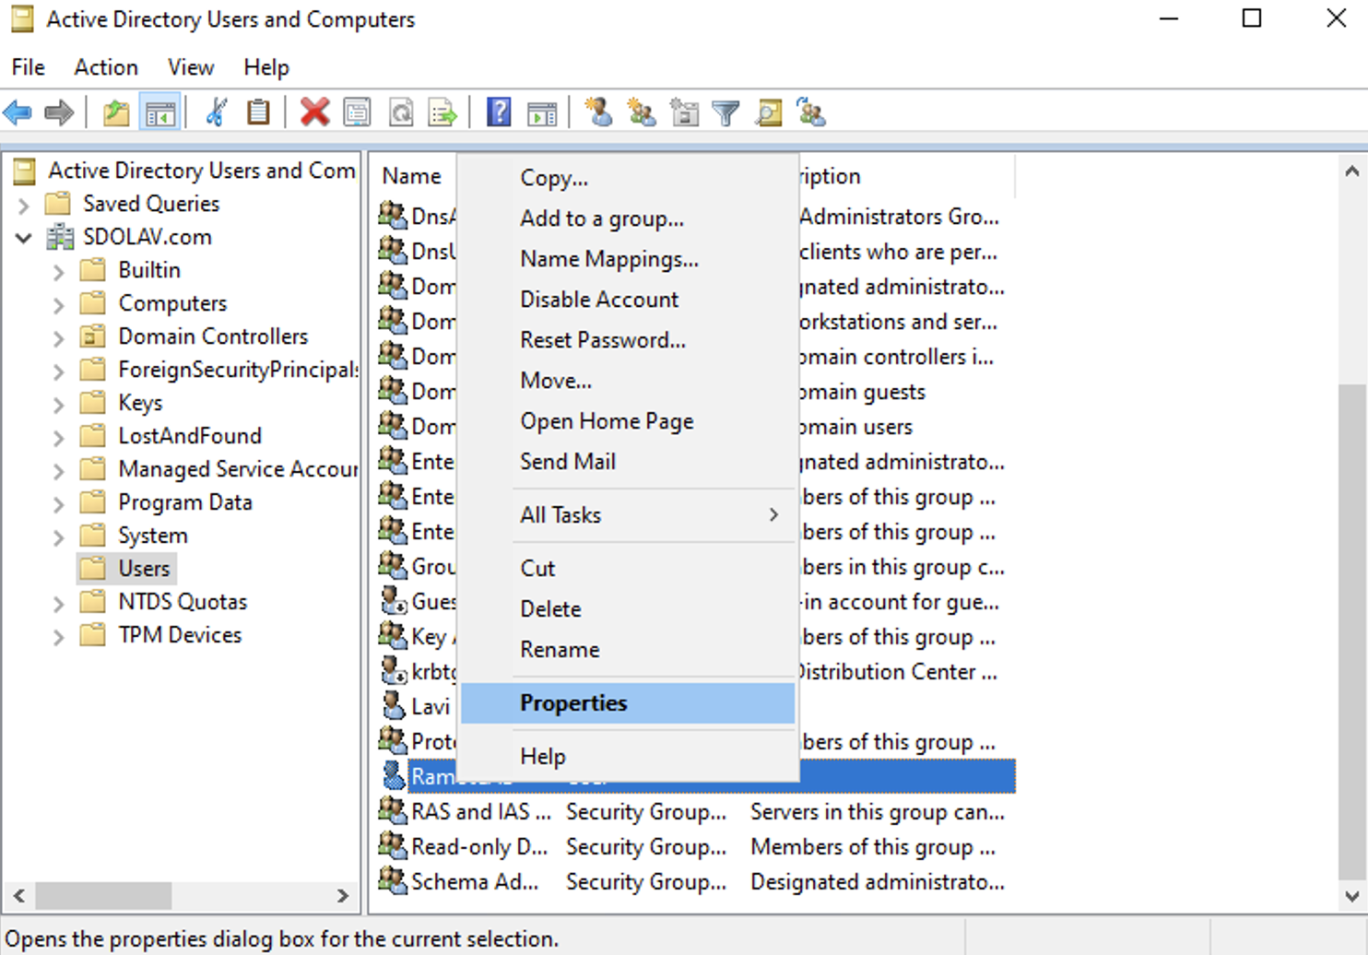Create a new user with the toolbar icon
The width and height of the screenshot is (1368, 955).
coord(598,112)
